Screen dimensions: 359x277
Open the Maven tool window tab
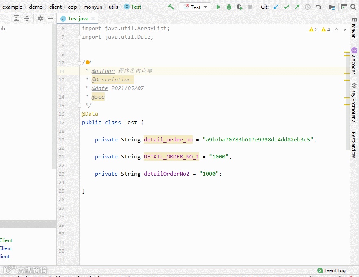coord(353,28)
